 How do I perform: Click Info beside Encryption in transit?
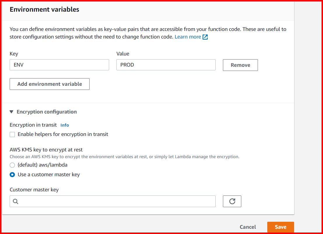click(64, 125)
